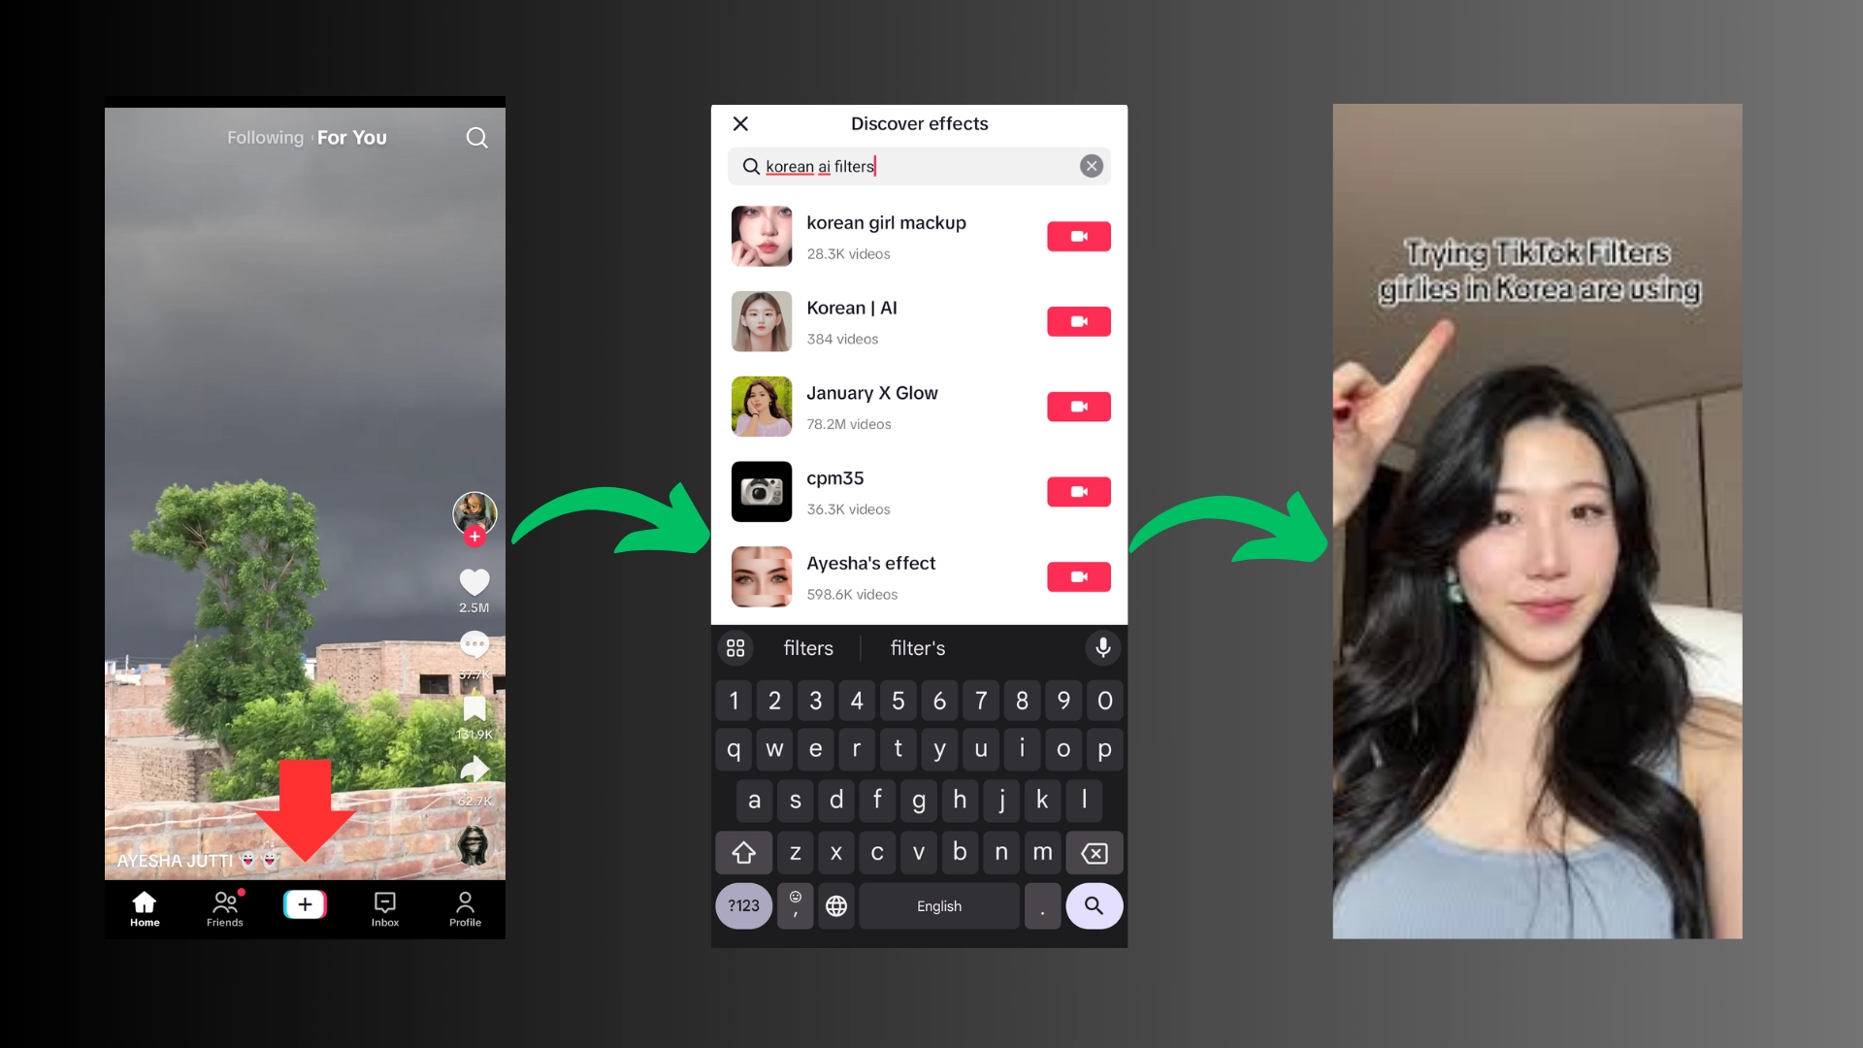Tap the record button for Korean girl mackup
This screenshot has width=1863, height=1048.
coord(1079,236)
